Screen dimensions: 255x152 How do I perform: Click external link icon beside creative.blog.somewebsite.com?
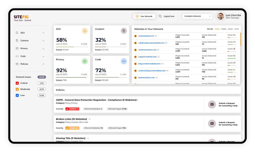point(167,71)
